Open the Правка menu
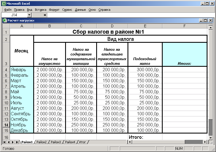This screenshot has height=152, width=216. [19, 10]
